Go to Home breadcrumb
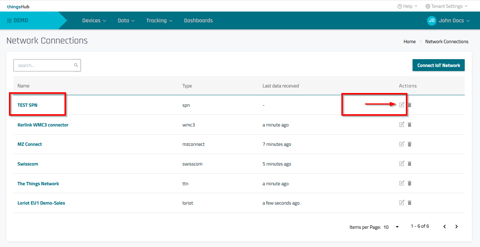The height and width of the screenshot is (247, 480). click(x=410, y=42)
